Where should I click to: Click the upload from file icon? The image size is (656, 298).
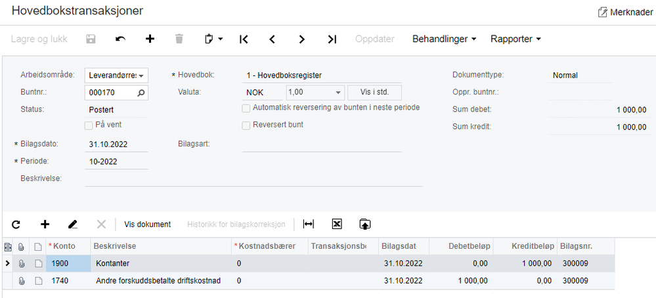pyautogui.click(x=365, y=224)
